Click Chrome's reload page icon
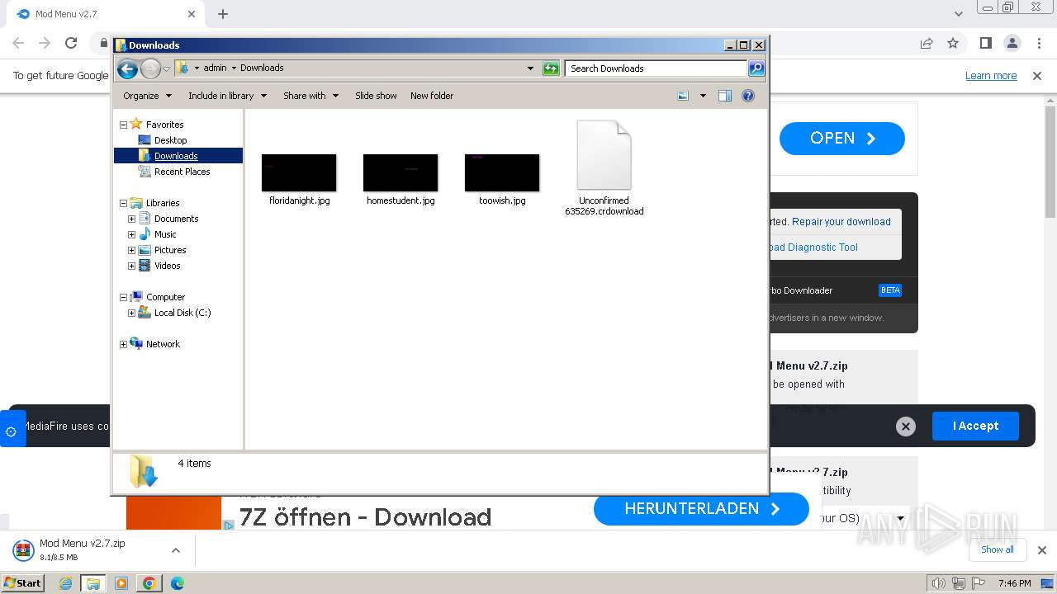The height and width of the screenshot is (594, 1057). 71,43
